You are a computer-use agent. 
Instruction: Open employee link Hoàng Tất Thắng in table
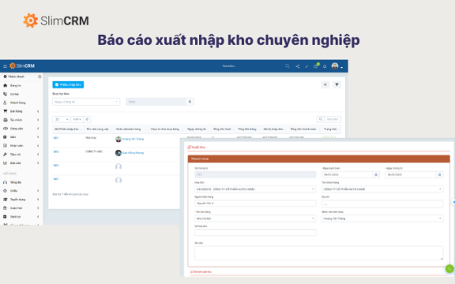point(133,139)
